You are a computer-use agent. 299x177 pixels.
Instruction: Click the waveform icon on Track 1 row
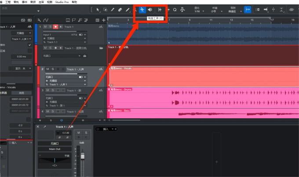coord(101,27)
